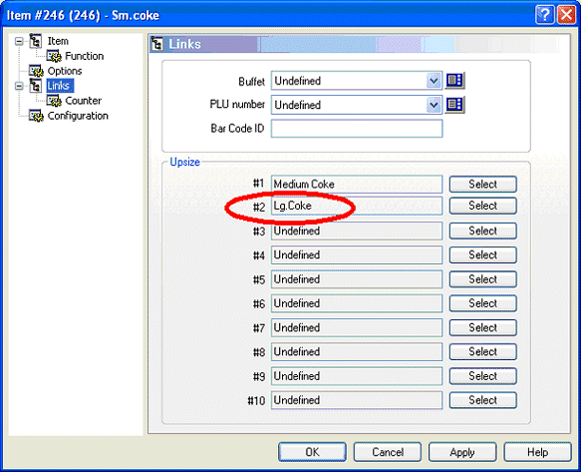Click the Undefined upsize #4 field
This screenshot has height=472, width=581.
[357, 254]
